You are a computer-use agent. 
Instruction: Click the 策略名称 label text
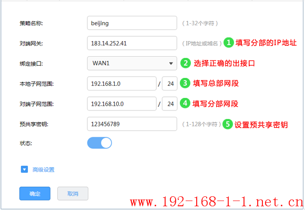point(31,23)
